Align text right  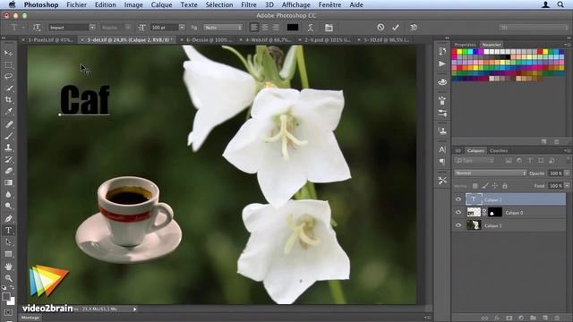pos(276,28)
